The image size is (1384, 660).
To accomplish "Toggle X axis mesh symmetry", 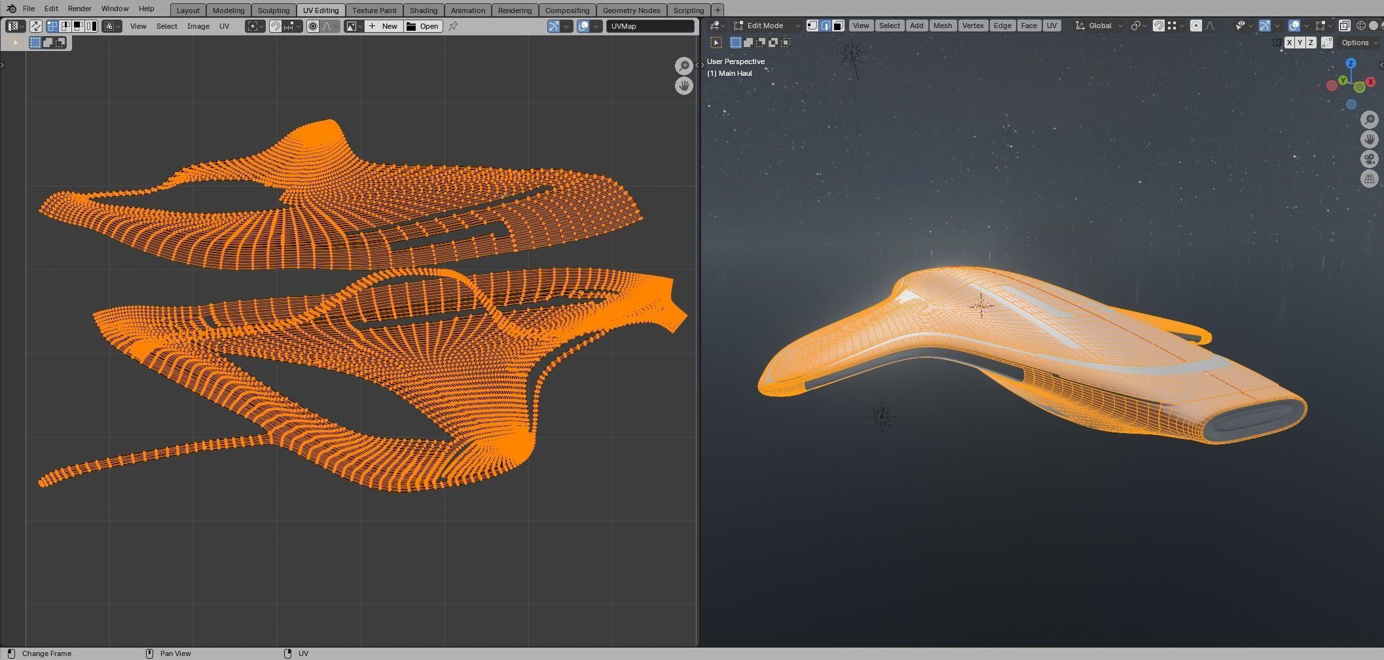I will point(1289,43).
